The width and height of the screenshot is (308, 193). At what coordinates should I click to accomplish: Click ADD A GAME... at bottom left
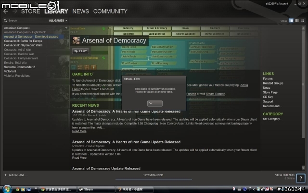click(16, 175)
